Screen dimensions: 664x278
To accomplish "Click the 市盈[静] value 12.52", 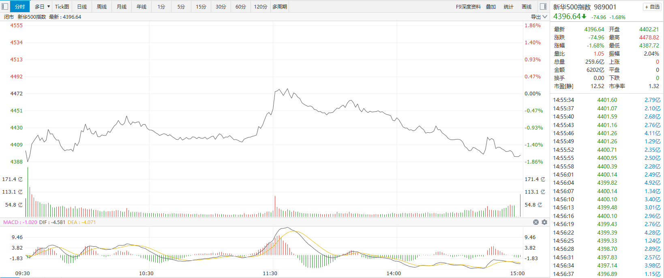I will 597,86.
